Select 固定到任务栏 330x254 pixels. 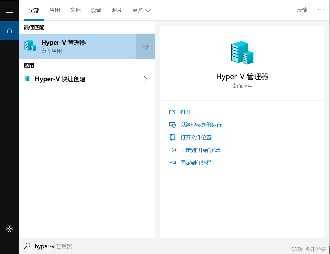pyautogui.click(x=196, y=163)
